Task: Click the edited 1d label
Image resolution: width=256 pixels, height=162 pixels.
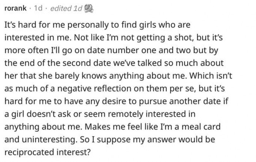Action: [66, 8]
